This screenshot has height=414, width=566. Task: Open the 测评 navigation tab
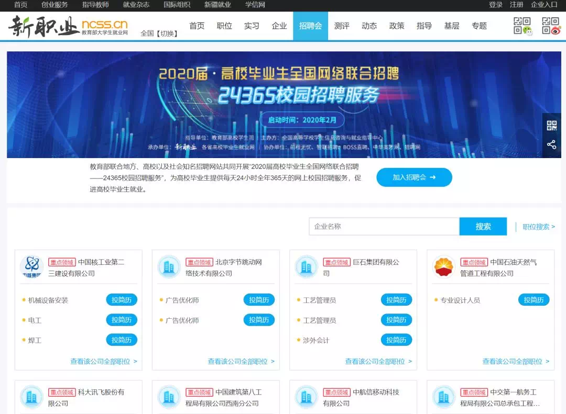click(342, 26)
